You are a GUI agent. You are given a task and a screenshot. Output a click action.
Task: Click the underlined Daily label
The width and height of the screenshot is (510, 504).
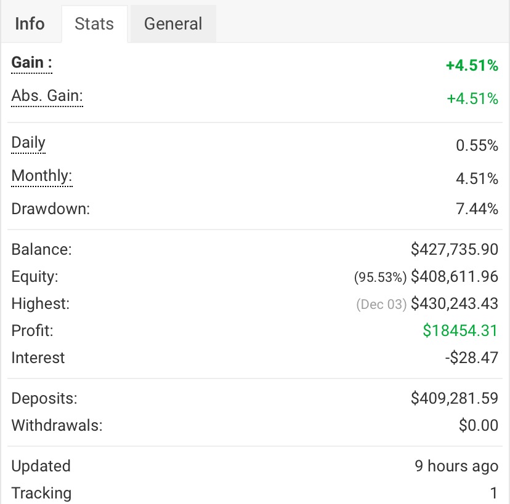point(28,143)
